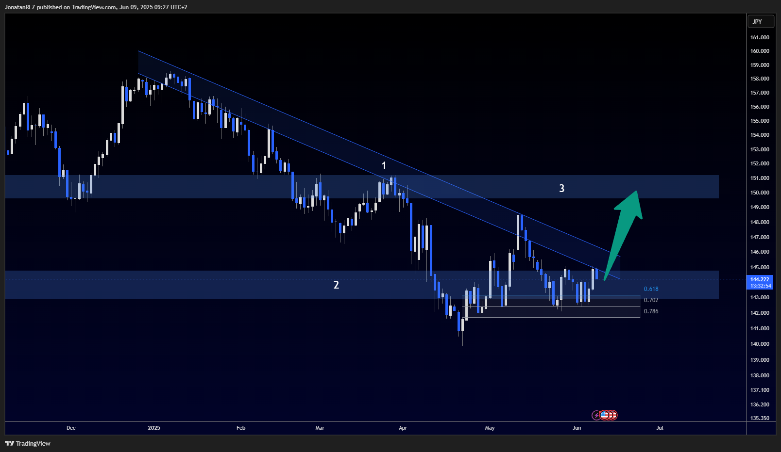Click the Feb label on the time axis
The height and width of the screenshot is (452, 781).
[x=241, y=428]
